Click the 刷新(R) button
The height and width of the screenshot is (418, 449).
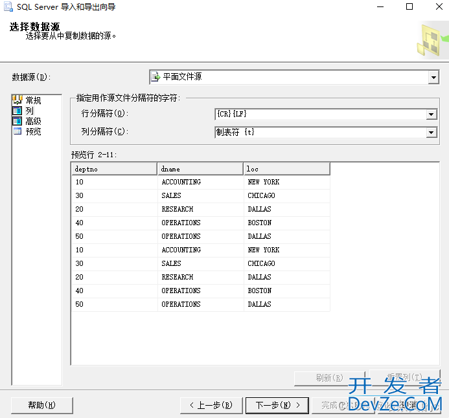tap(329, 378)
